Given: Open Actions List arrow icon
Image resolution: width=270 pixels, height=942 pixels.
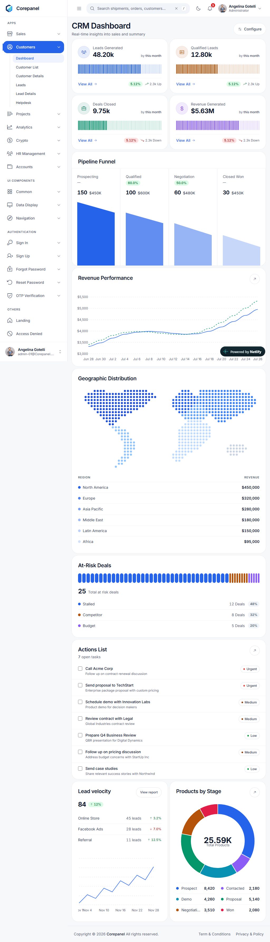Looking at the screenshot, I should tap(255, 651).
